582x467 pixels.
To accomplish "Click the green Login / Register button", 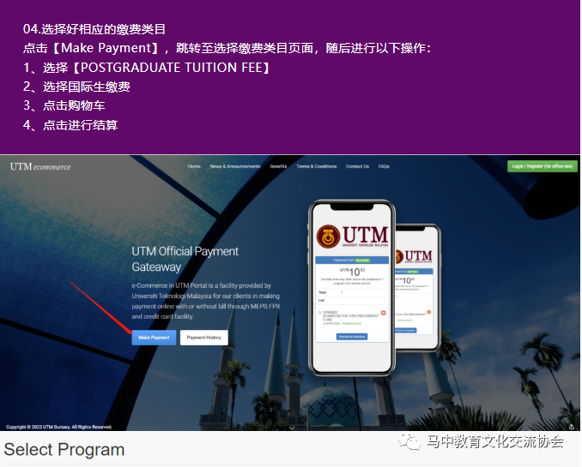I will pyautogui.click(x=543, y=166).
